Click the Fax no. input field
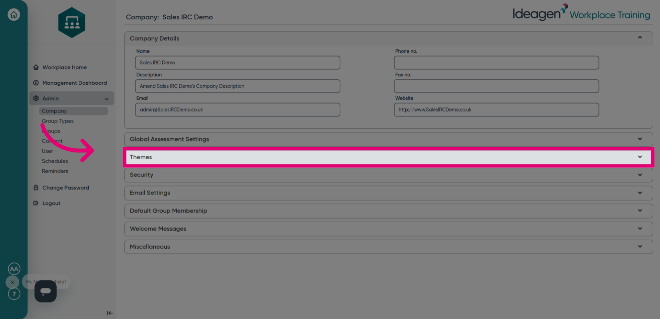The width and height of the screenshot is (660, 319). (496, 86)
